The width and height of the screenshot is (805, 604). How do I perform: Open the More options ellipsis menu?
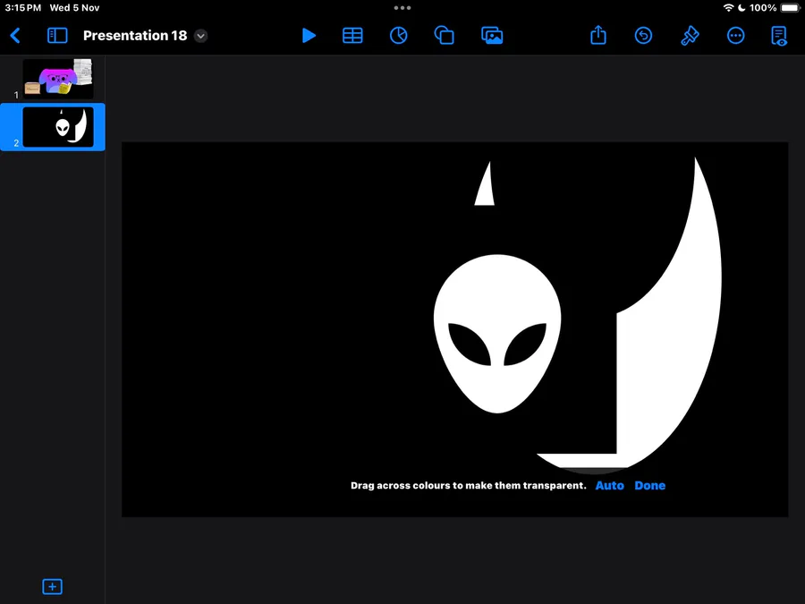click(x=736, y=36)
